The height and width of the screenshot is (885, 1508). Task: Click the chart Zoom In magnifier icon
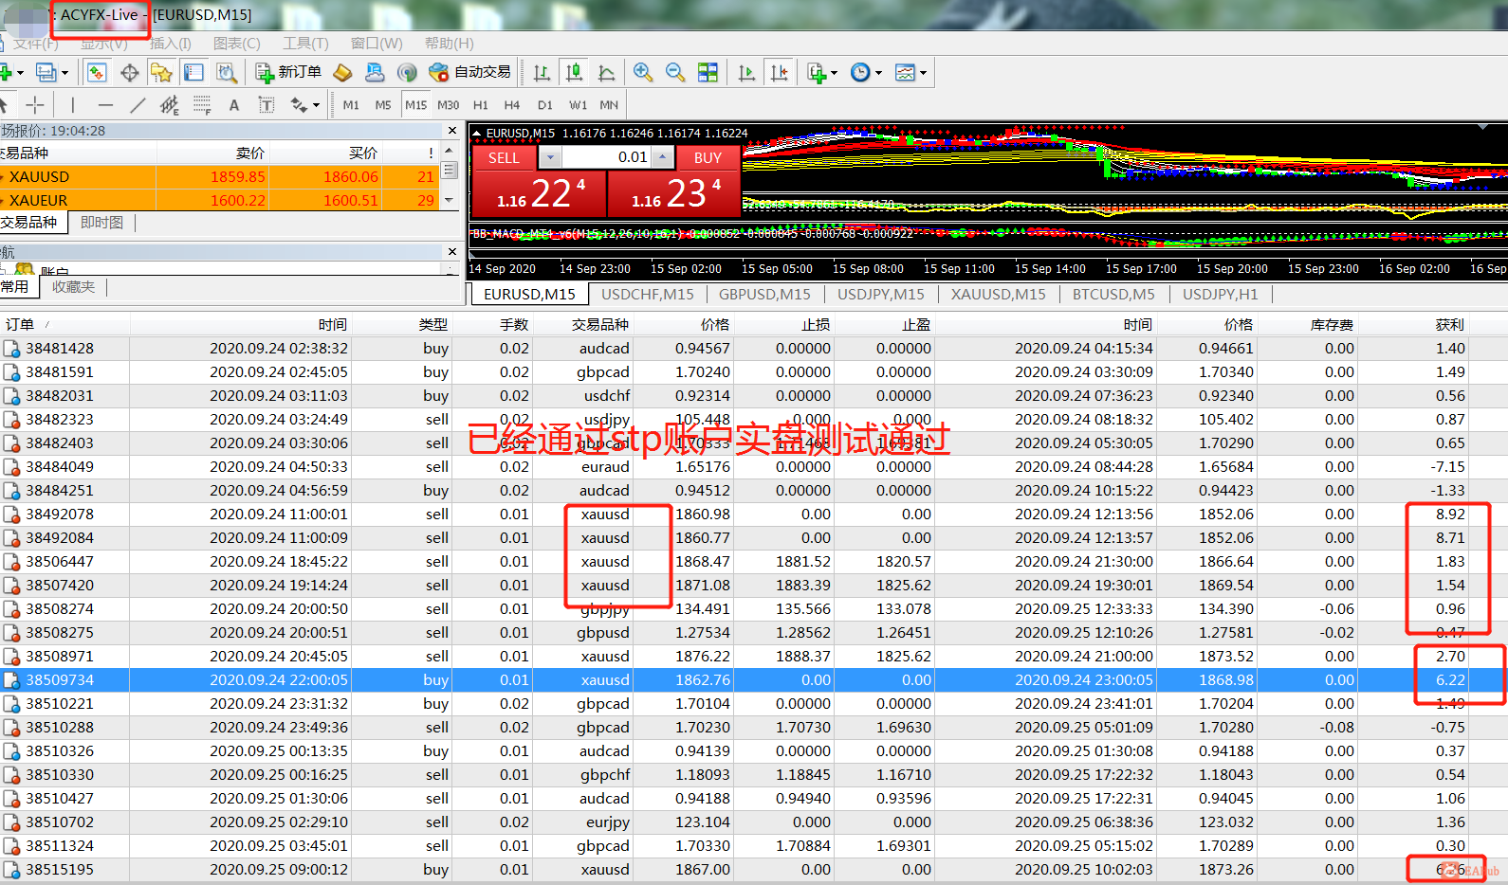[x=643, y=72]
